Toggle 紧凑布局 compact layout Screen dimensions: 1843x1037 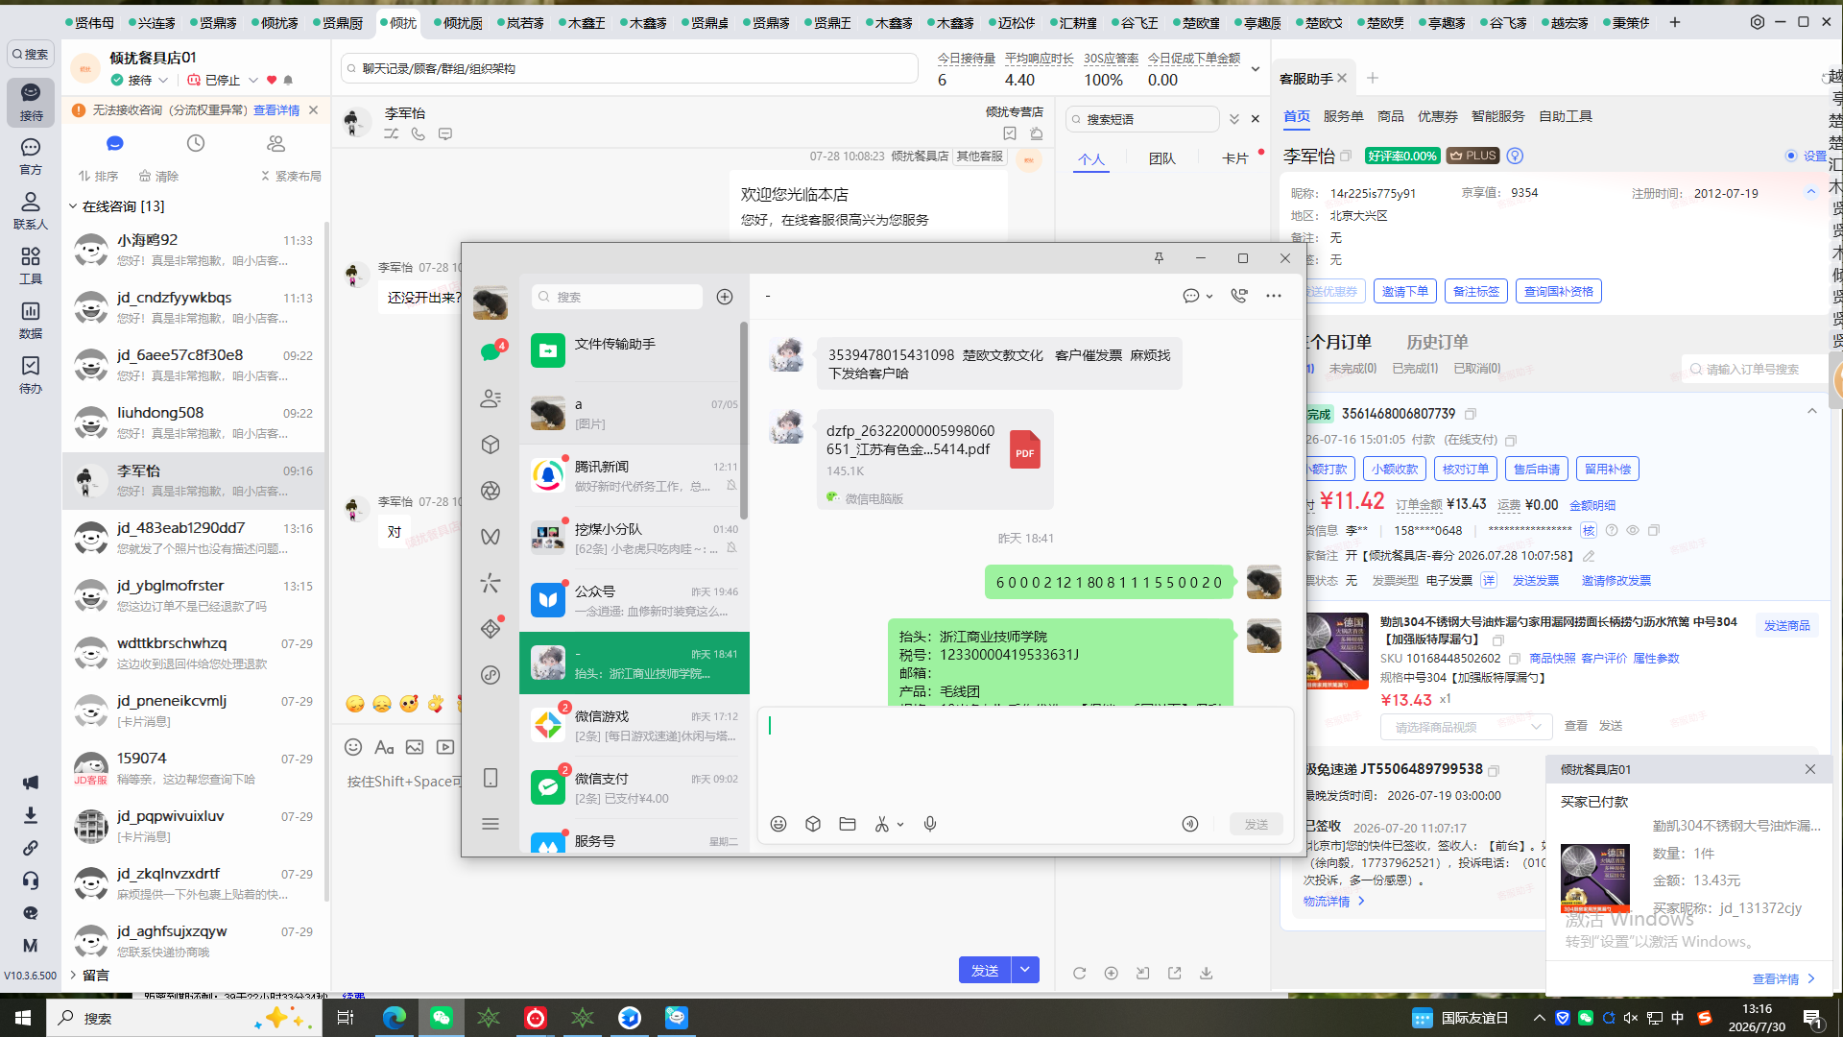[x=291, y=177]
